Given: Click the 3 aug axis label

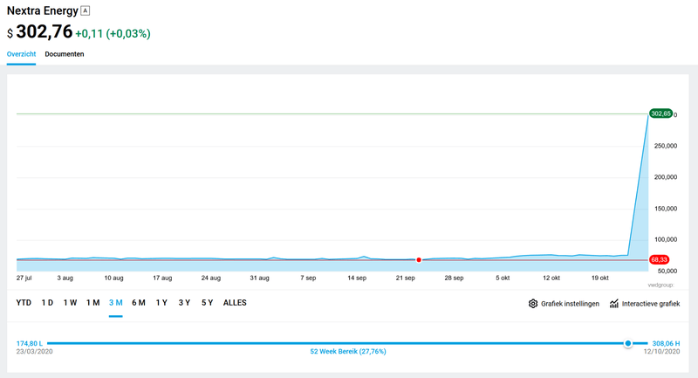Looking at the screenshot, I should [x=65, y=278].
